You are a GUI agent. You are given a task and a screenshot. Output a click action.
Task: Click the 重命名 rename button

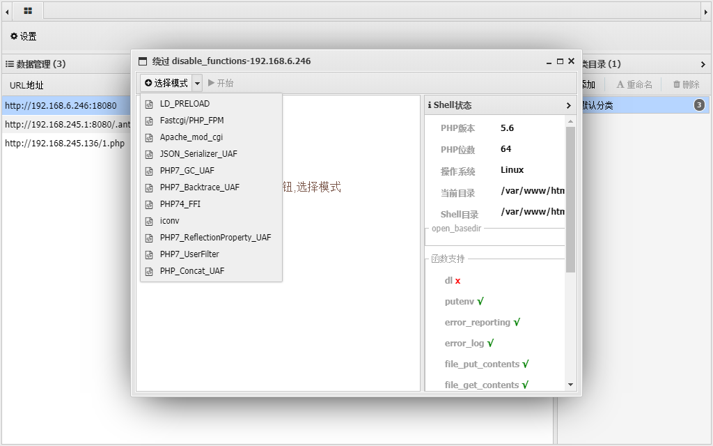pyautogui.click(x=634, y=84)
